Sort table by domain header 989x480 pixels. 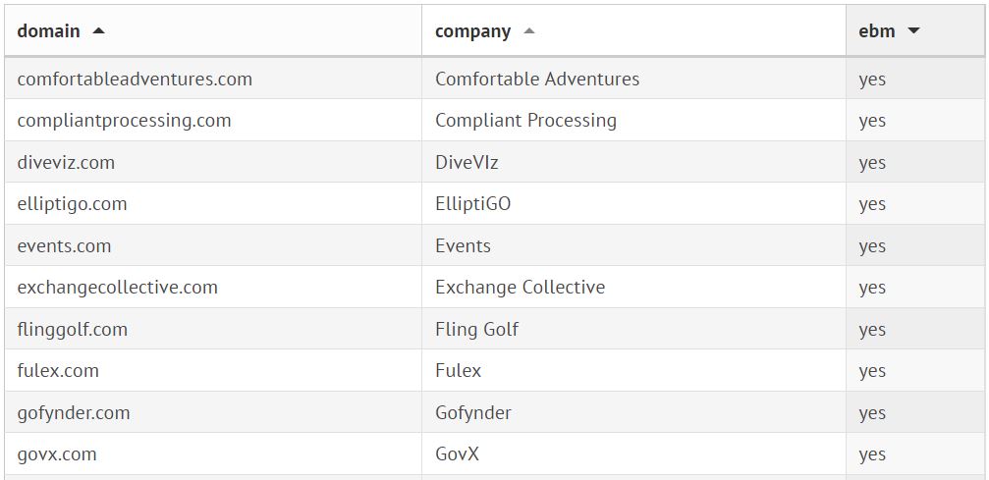click(49, 31)
